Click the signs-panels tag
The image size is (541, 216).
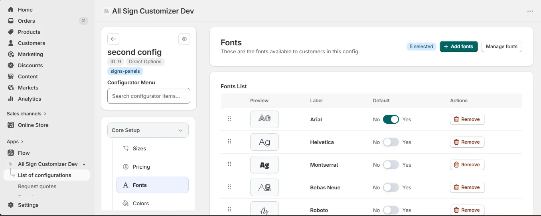[x=125, y=71]
